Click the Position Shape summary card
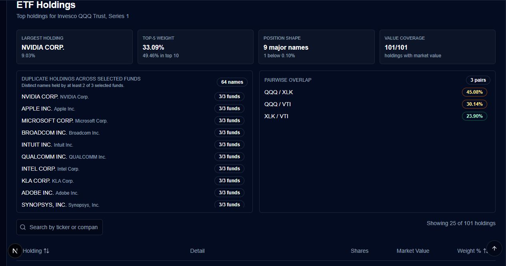The image size is (506, 266). tap(316, 47)
